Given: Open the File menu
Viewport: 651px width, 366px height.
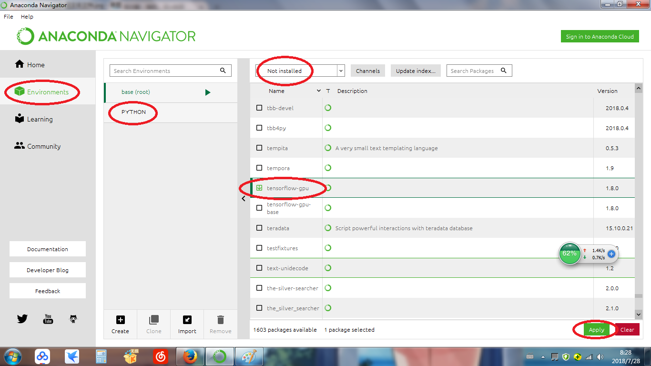Looking at the screenshot, I should point(9,17).
